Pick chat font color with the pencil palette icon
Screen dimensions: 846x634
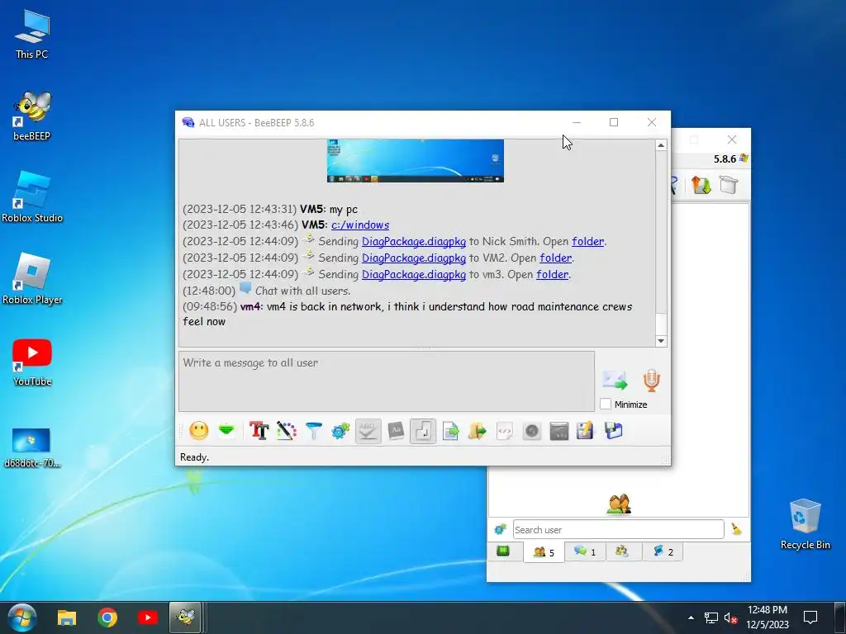pos(287,431)
